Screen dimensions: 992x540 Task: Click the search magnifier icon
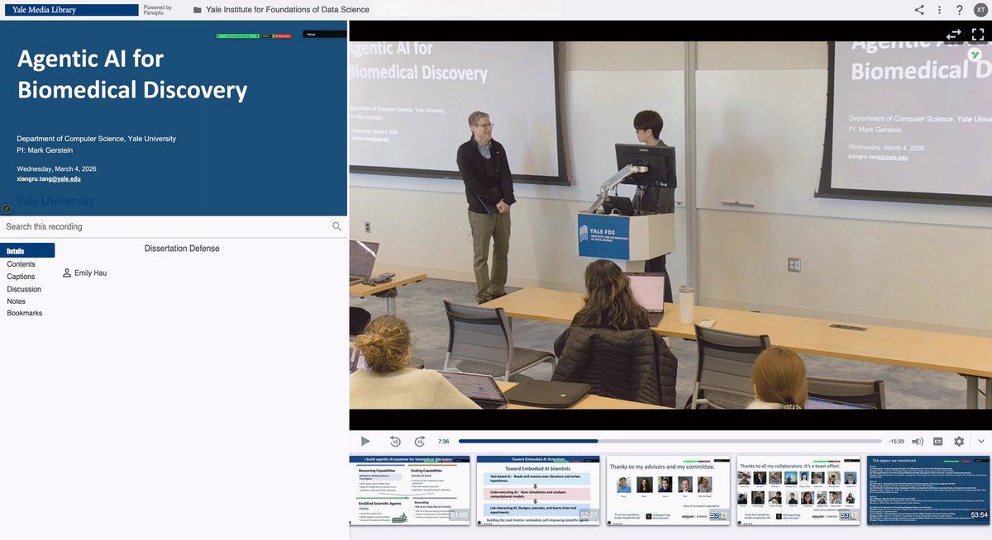(336, 226)
